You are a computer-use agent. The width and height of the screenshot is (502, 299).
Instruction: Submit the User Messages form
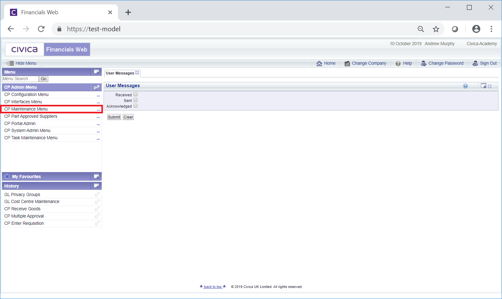114,117
